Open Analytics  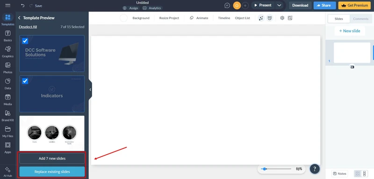click(x=152, y=8)
